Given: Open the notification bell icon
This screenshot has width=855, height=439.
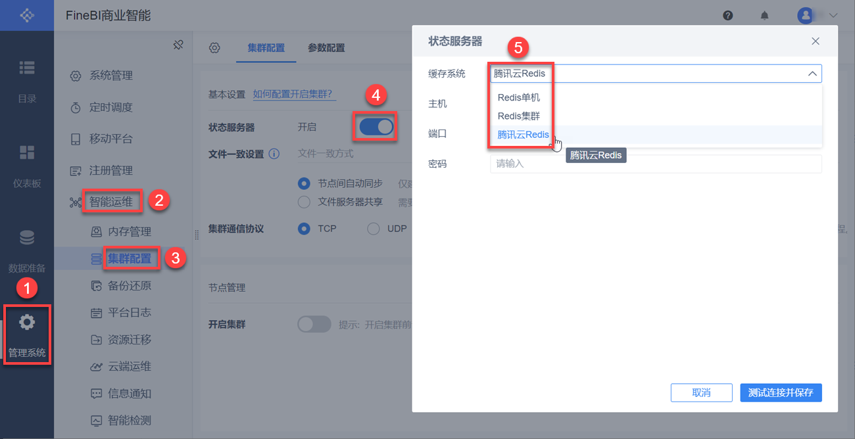Looking at the screenshot, I should click(764, 15).
